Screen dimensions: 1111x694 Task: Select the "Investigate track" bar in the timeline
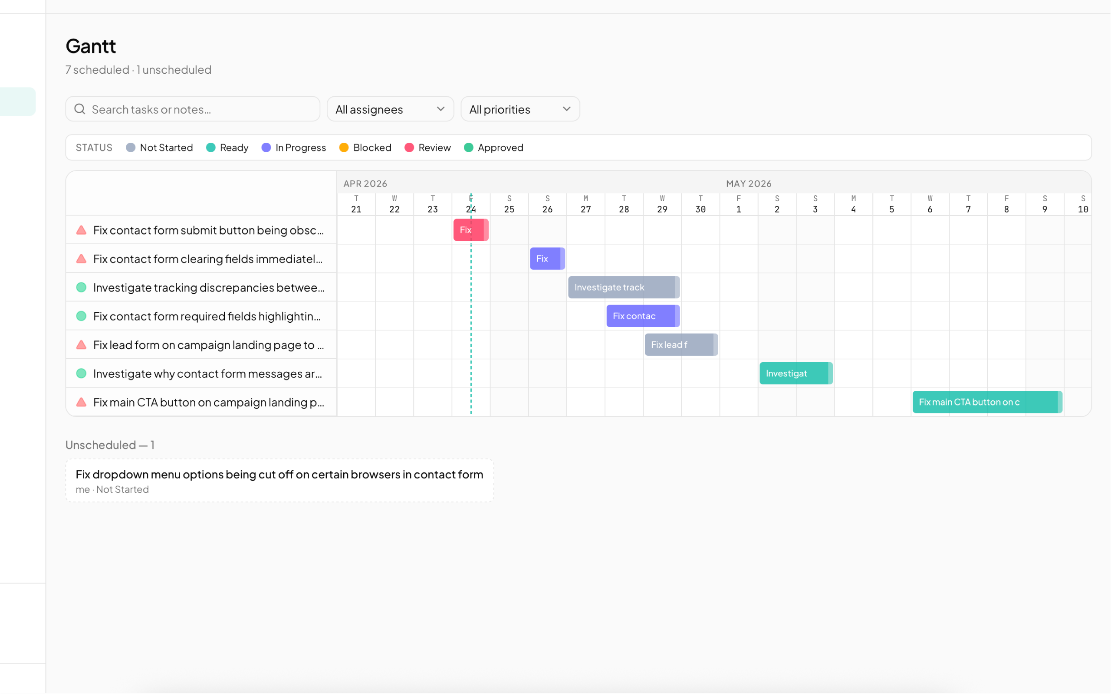[623, 287]
